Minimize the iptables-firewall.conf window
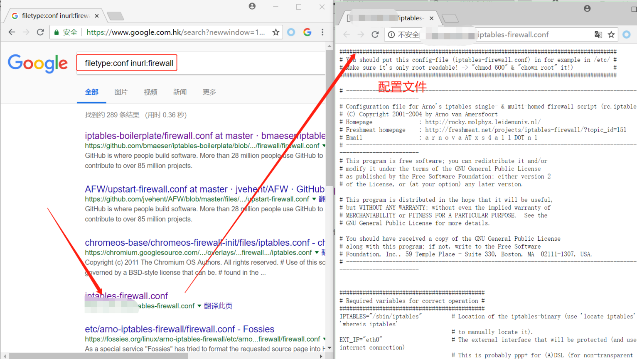This screenshot has height=359, width=637. coord(610,8)
